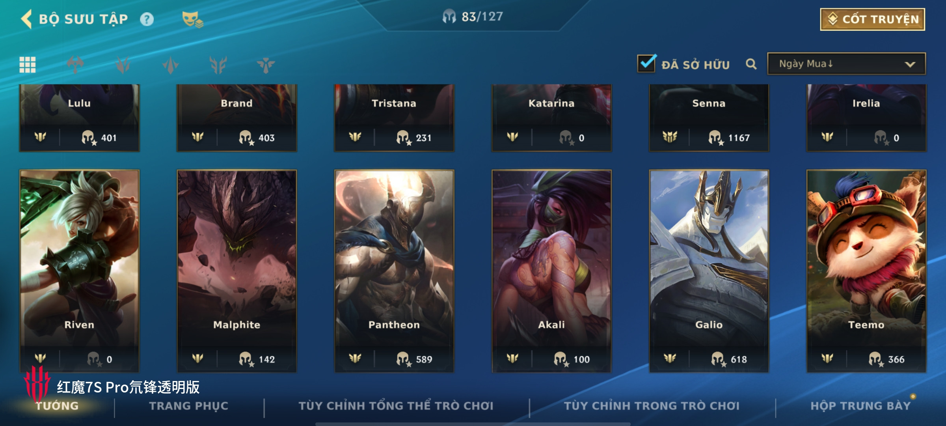The image size is (946, 426).
Task: Switch to the Trang Phục tab
Action: [189, 406]
